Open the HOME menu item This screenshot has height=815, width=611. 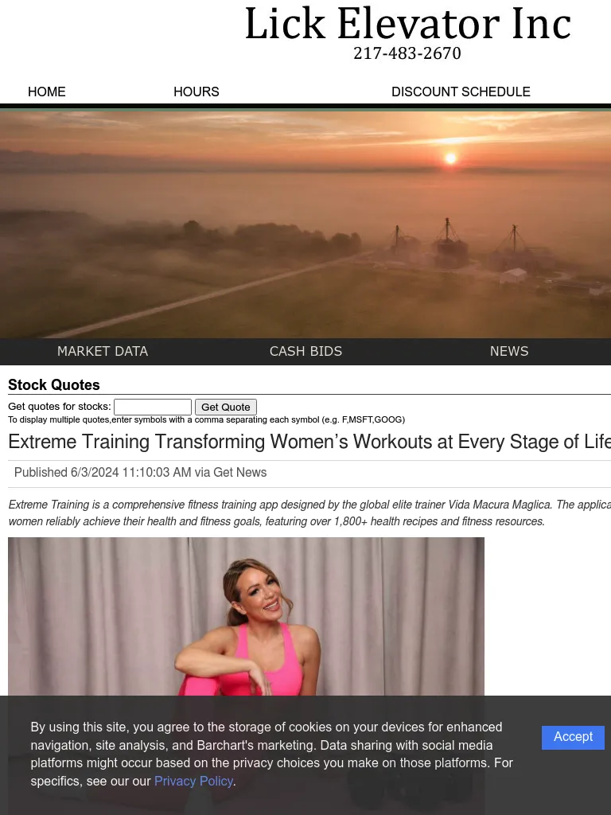(47, 92)
